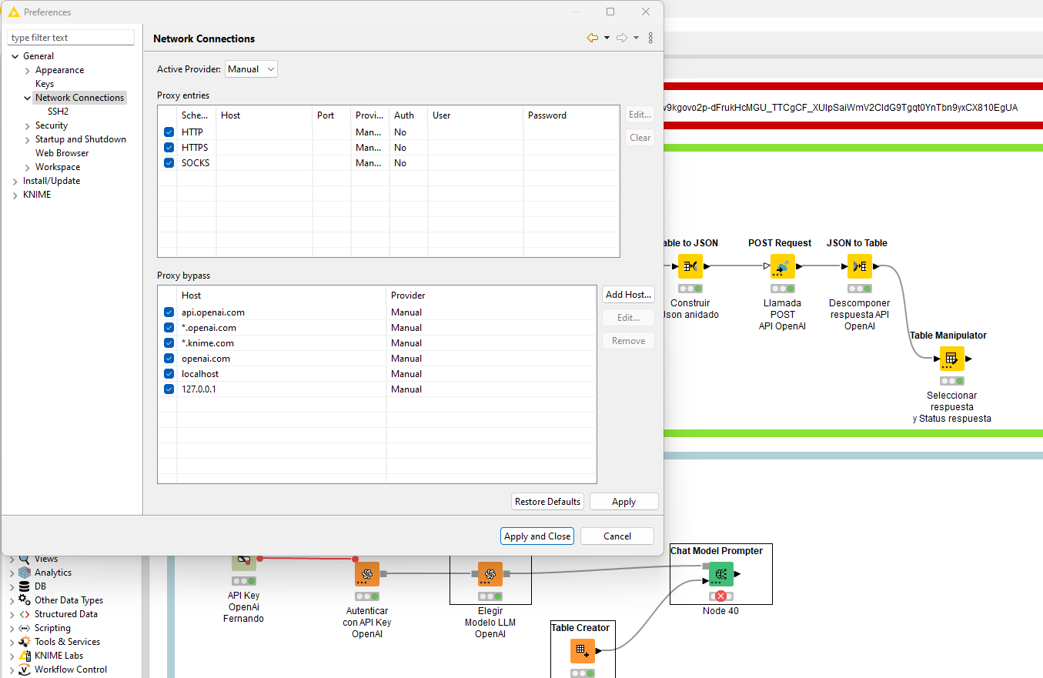The height and width of the screenshot is (678, 1043).
Task: Select Web Browser in the preferences tree
Action: (62, 153)
